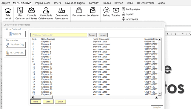This screenshot has width=191, height=109.
Task: Launch the Localizador search tool
Action: [93, 12]
